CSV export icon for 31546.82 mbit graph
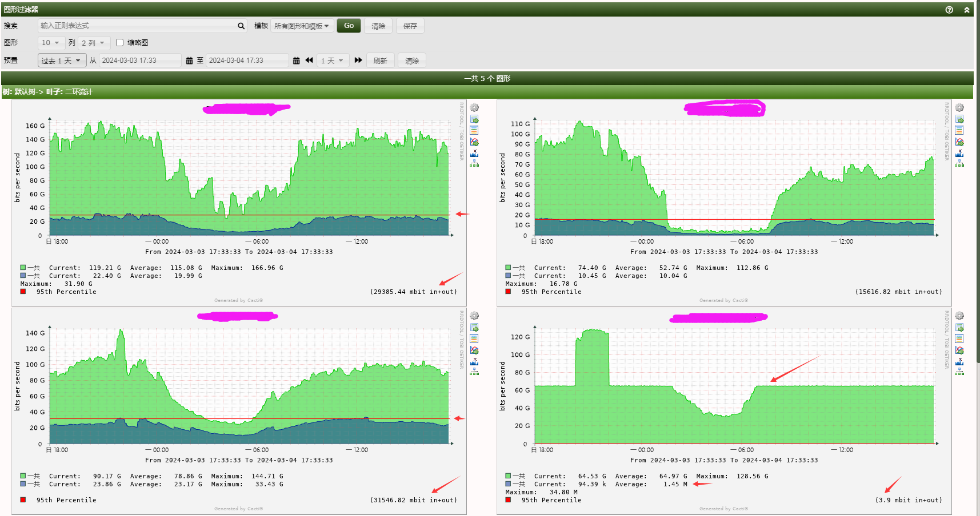 pos(474,327)
